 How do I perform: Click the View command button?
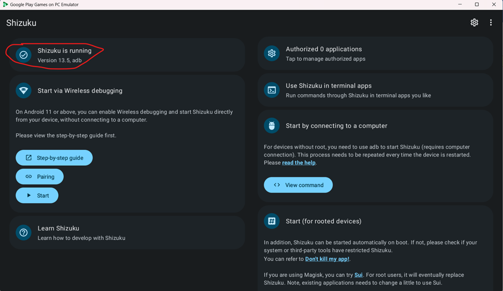pyautogui.click(x=298, y=185)
